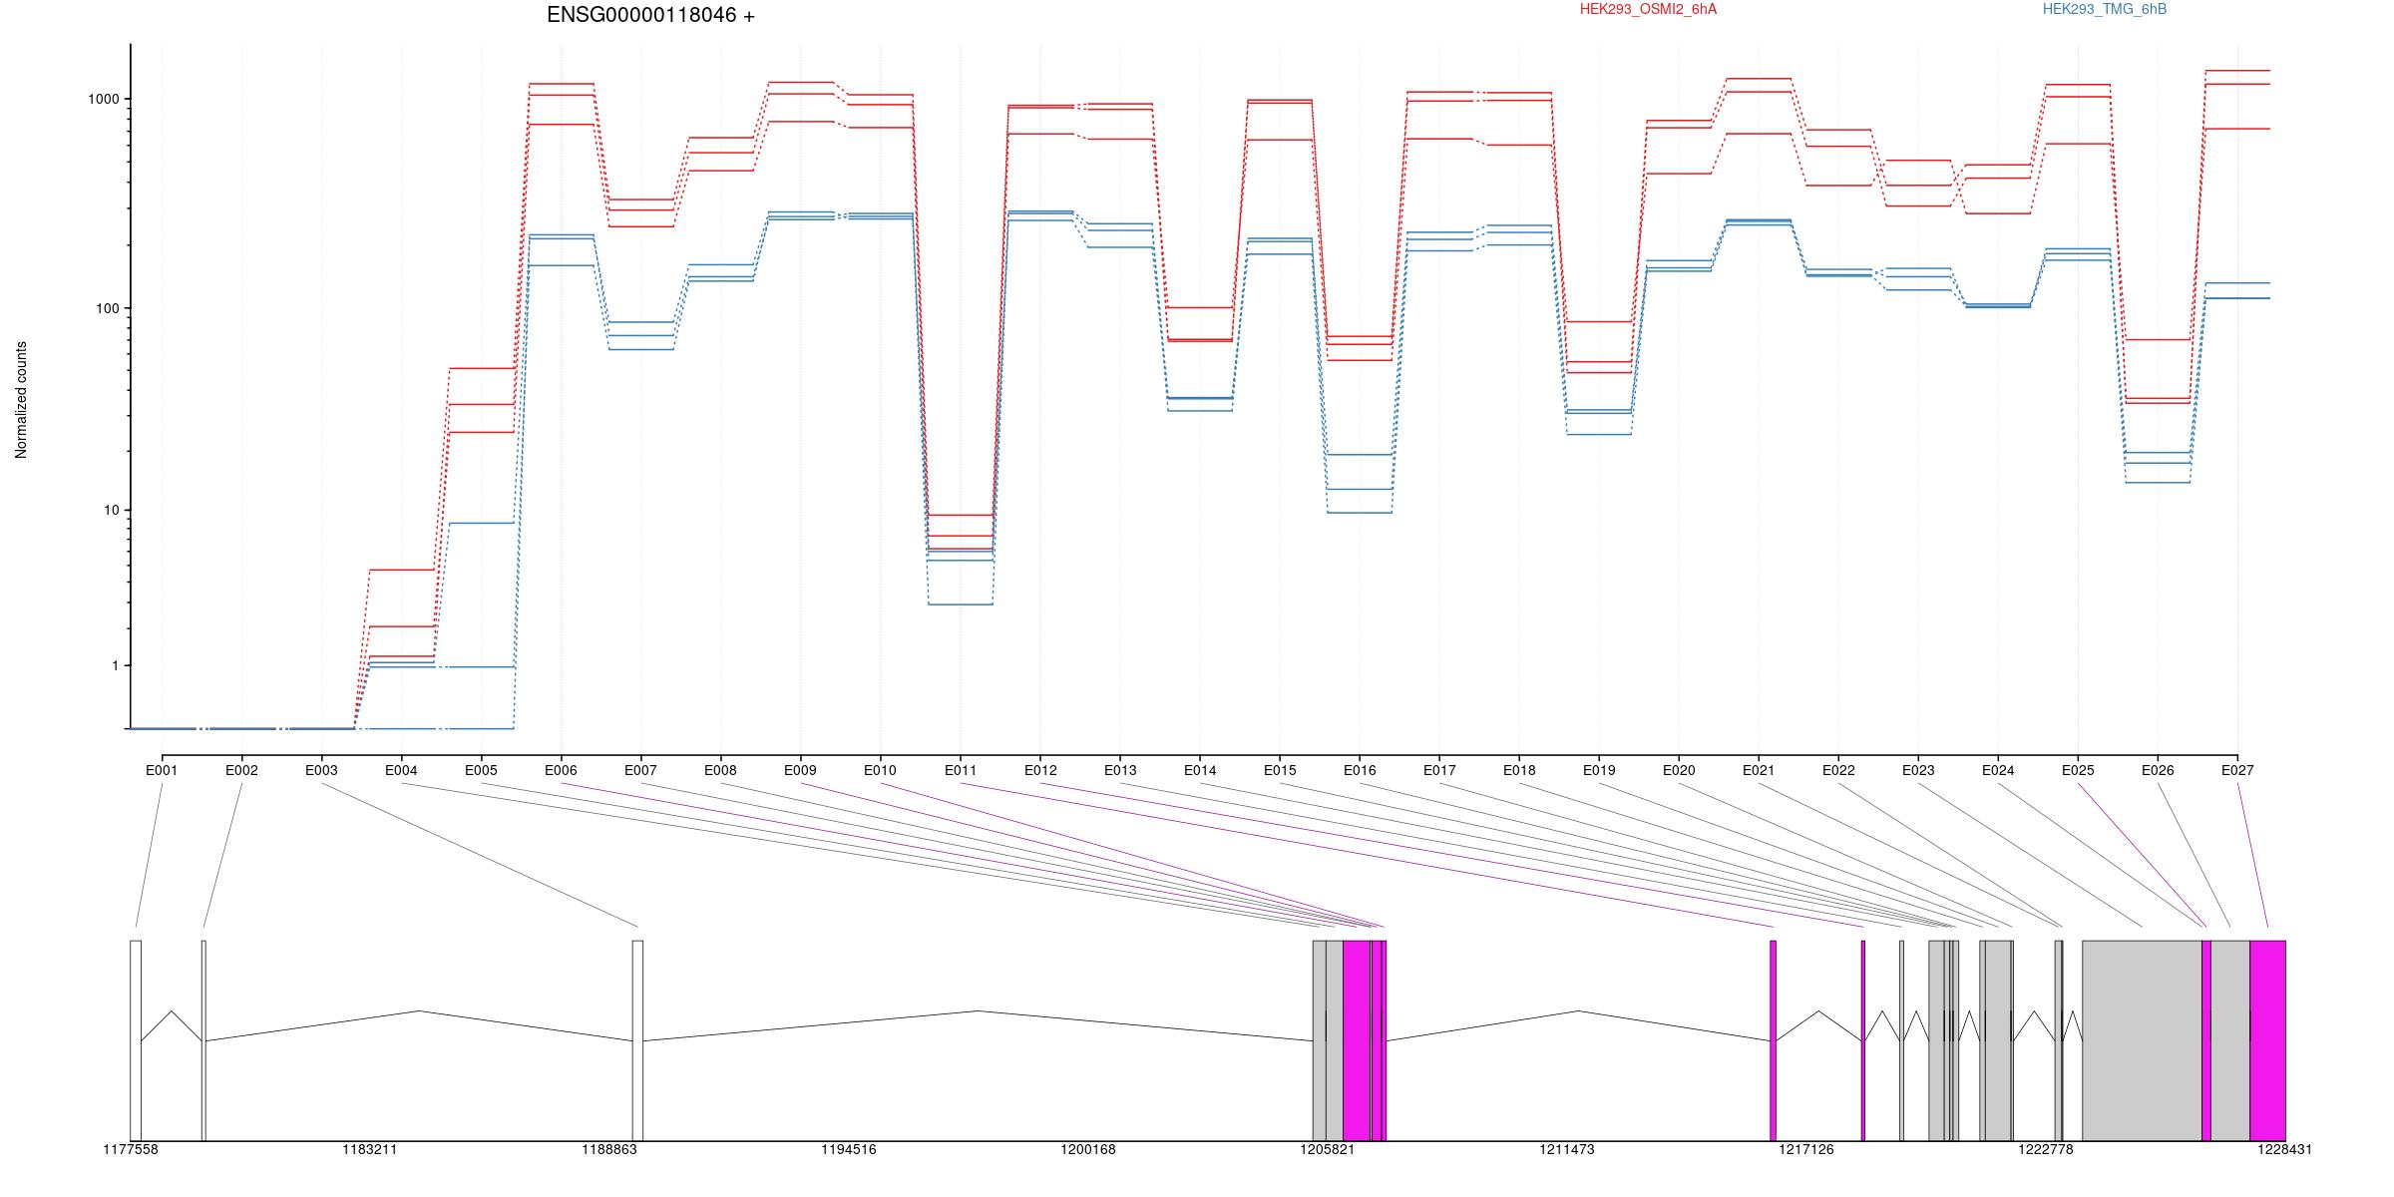Select exon bin label E019
Image resolution: width=2394 pixels, height=1197 pixels.
(1599, 770)
